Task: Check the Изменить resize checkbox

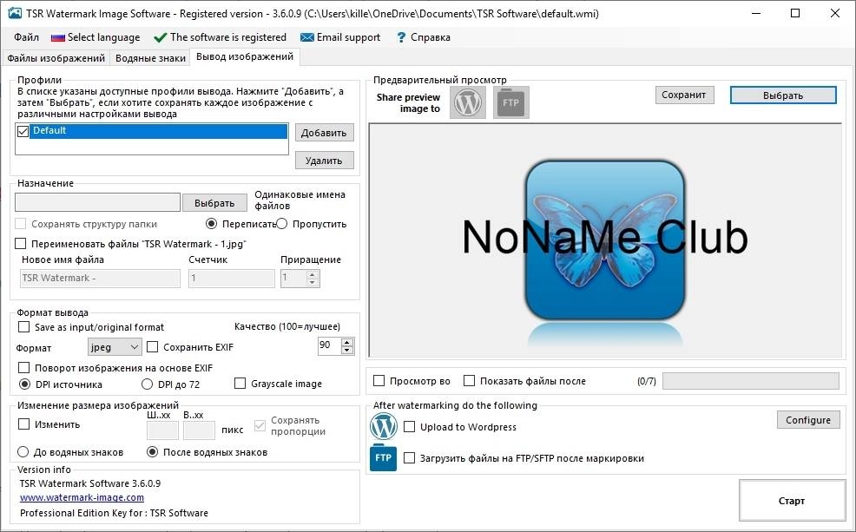Action: (24, 424)
